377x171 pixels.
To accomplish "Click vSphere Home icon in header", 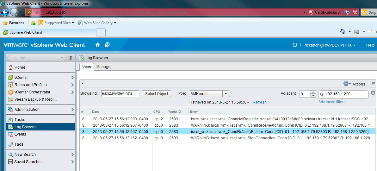I will pos(97,45).
